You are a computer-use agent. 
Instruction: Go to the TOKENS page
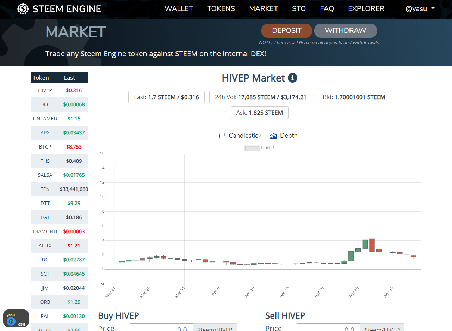(221, 9)
